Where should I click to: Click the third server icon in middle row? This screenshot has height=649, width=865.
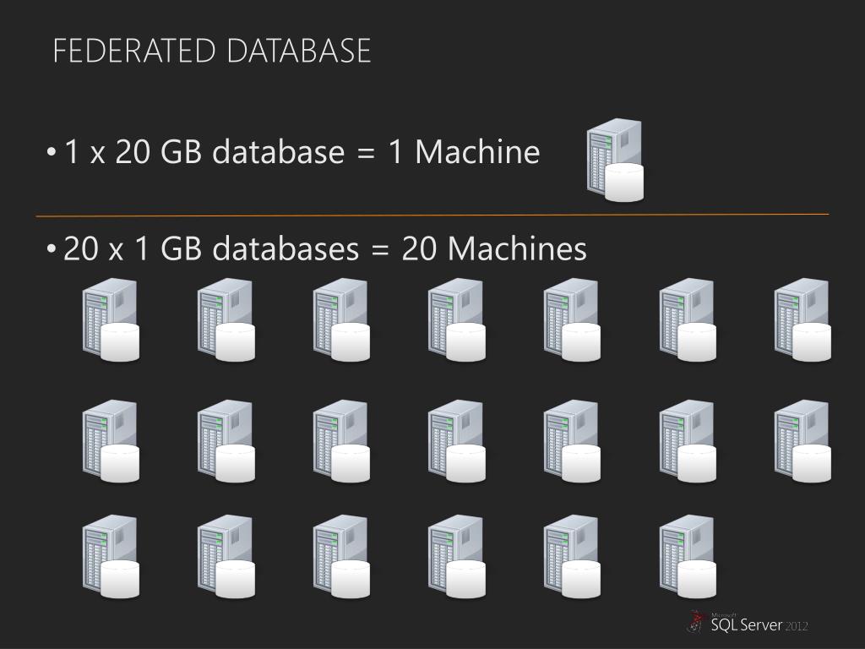click(x=341, y=440)
